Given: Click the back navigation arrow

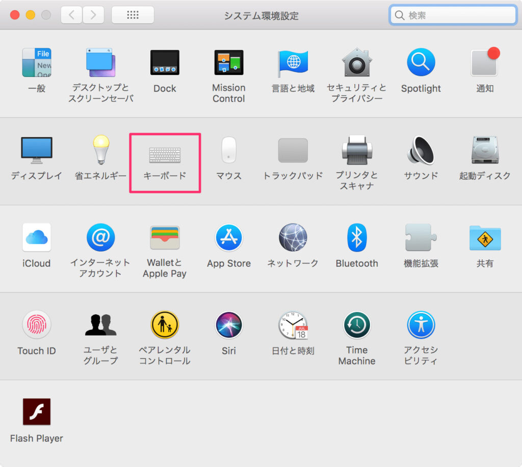Looking at the screenshot, I should coord(71,15).
